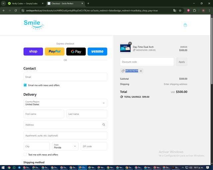Open the Chrome three-dot menu
Image resolution: width=213 pixels, height=170 pixels.
pyautogui.click(x=209, y=11)
